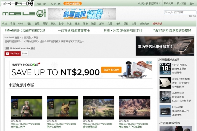Click the Mobile01 logo in the top bar

point(17,3)
